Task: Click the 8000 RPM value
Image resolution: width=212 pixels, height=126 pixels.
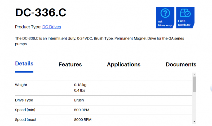Action: point(83,120)
